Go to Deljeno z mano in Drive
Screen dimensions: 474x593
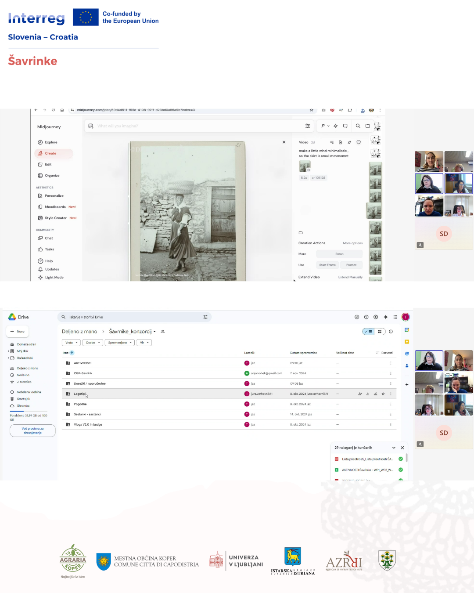click(27, 368)
